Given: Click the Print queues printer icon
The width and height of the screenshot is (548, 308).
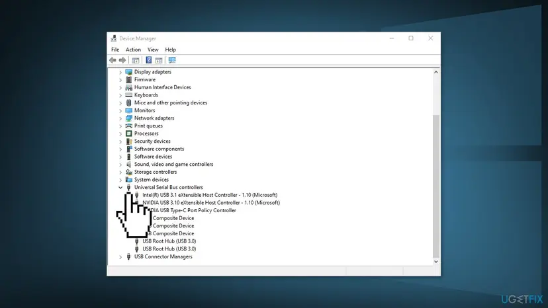Looking at the screenshot, I should point(128,126).
